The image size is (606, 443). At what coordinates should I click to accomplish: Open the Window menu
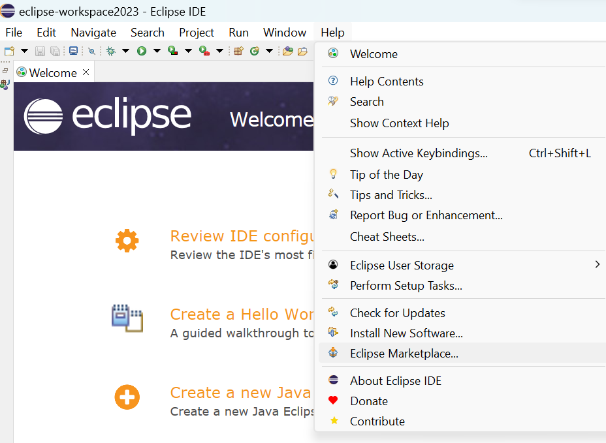(x=285, y=33)
